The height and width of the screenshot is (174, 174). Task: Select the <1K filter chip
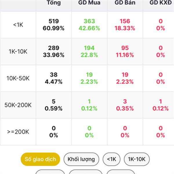point(111,159)
